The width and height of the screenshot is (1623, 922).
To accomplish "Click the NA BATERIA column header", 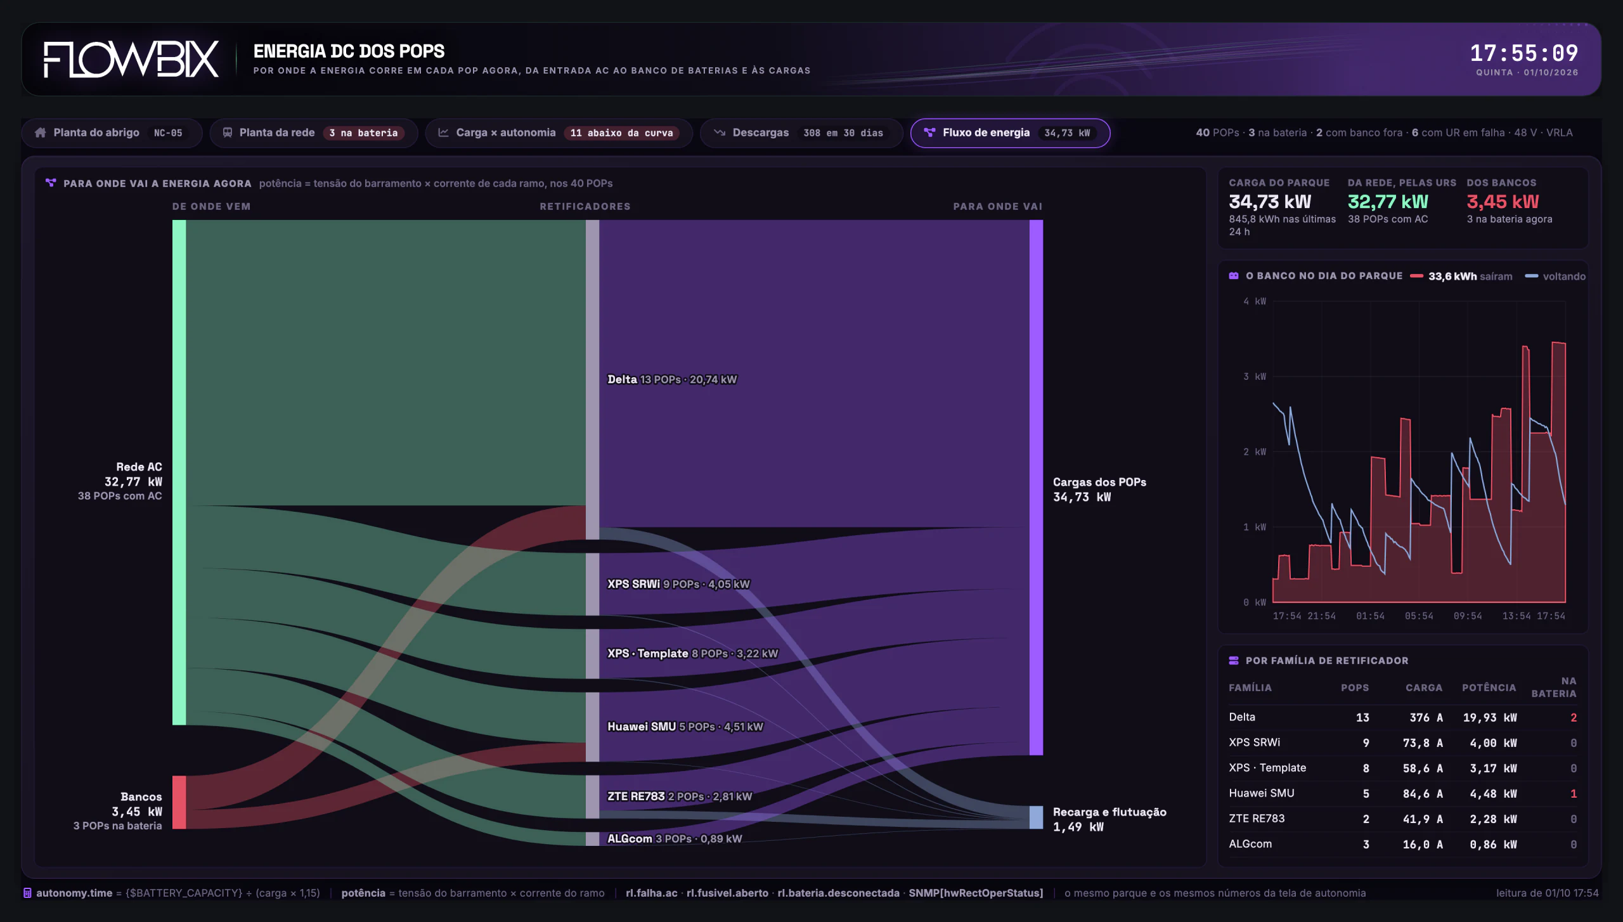I will [x=1554, y=687].
